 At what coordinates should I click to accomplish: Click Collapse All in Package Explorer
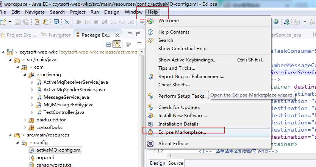108,44
